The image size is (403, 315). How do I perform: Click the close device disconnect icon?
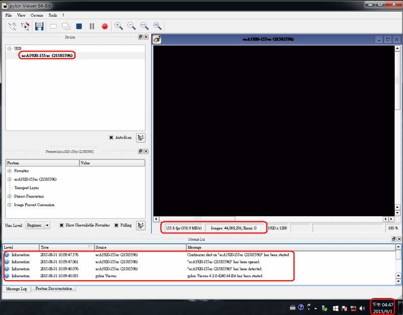pos(25,26)
